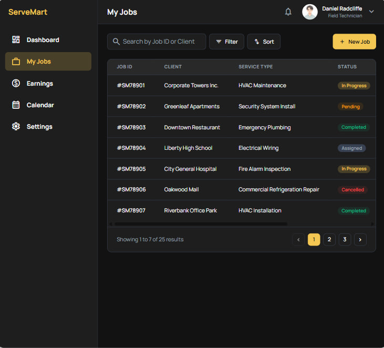Image resolution: width=384 pixels, height=348 pixels.
Task: Click the JOB ID column header
Action: point(124,67)
